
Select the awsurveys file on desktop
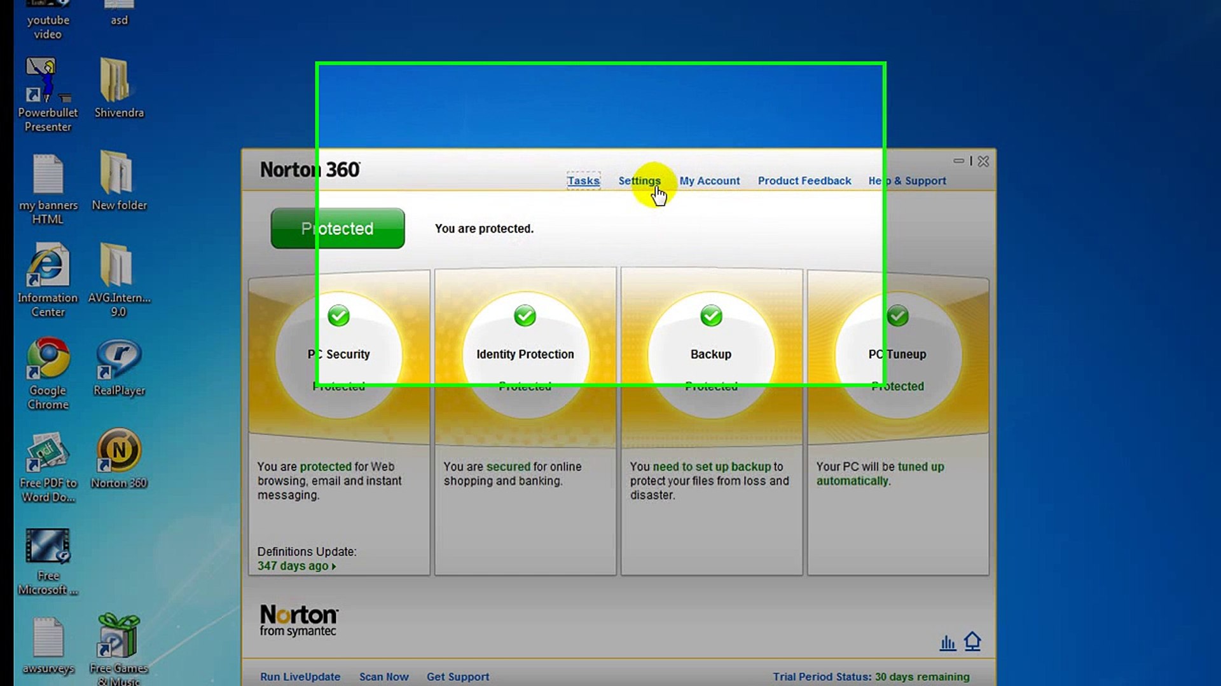click(x=48, y=645)
